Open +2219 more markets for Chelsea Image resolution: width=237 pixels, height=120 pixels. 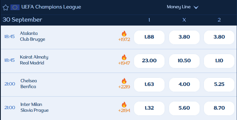point(124,87)
